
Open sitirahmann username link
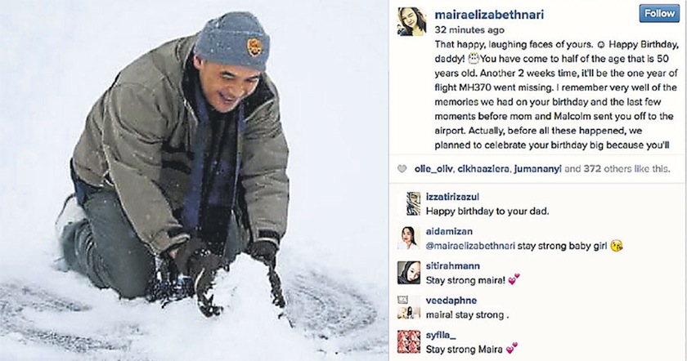tap(452, 266)
